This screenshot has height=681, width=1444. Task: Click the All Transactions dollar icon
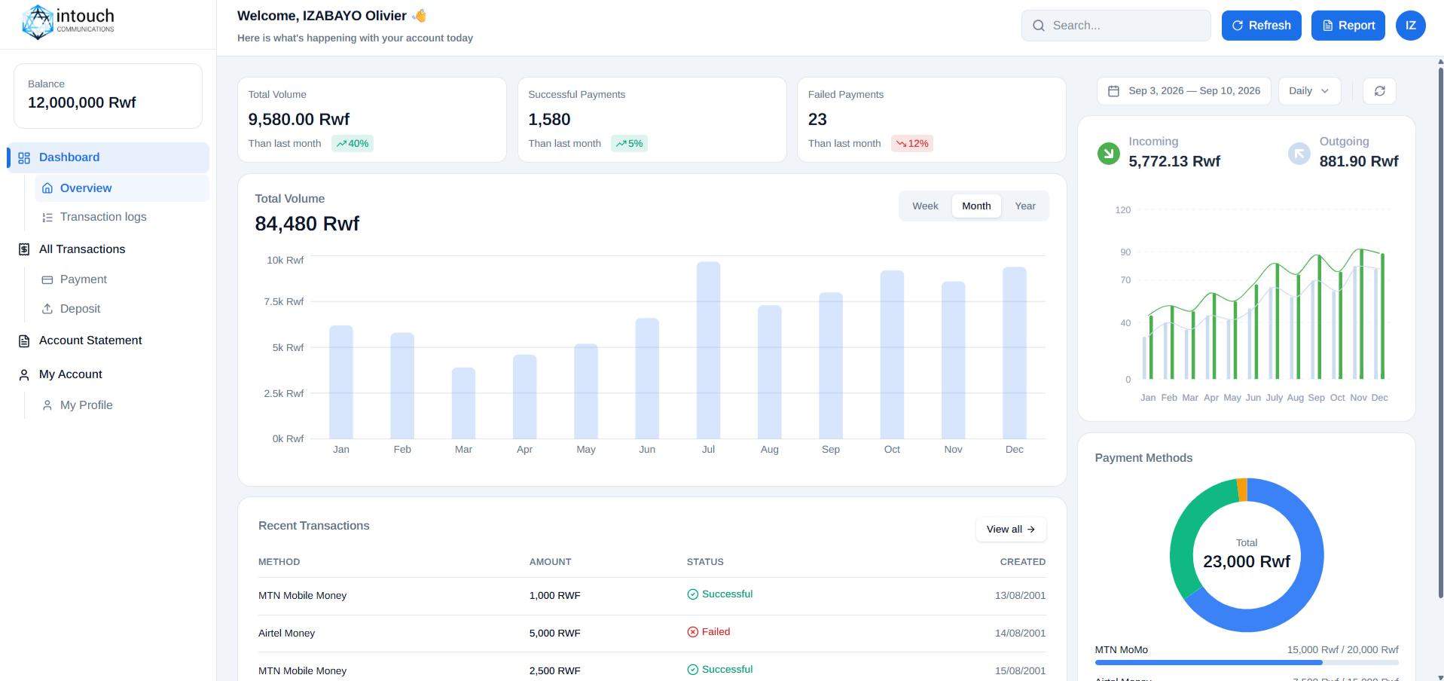click(24, 249)
